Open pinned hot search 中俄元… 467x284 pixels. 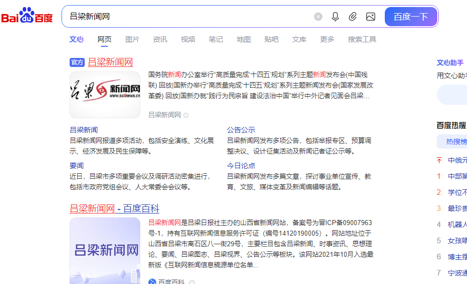(x=457, y=160)
